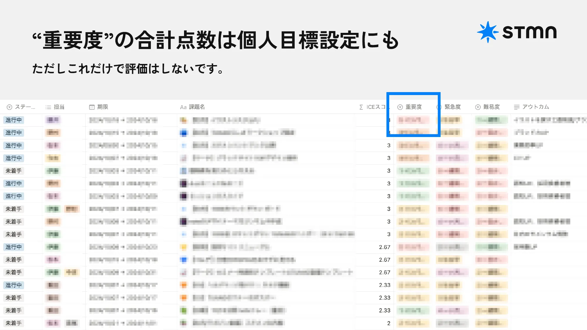Click the calendar icon on 期限 column header
The width and height of the screenshot is (587, 330).
click(x=92, y=107)
